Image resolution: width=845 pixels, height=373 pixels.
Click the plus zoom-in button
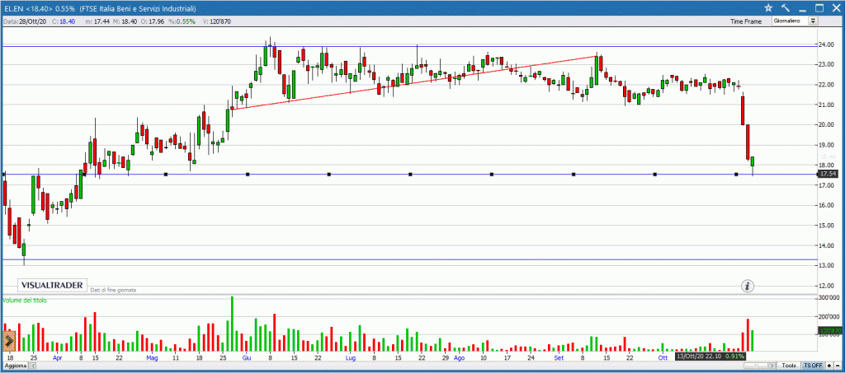click(x=829, y=366)
